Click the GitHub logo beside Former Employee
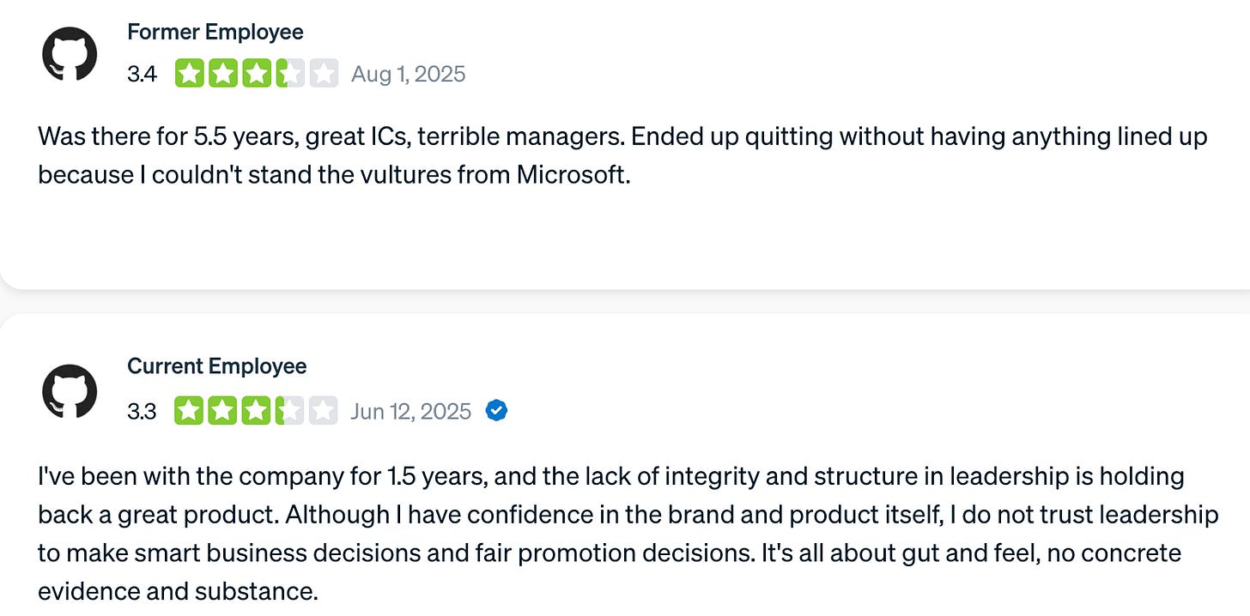The width and height of the screenshot is (1250, 616). pyautogui.click(x=70, y=53)
